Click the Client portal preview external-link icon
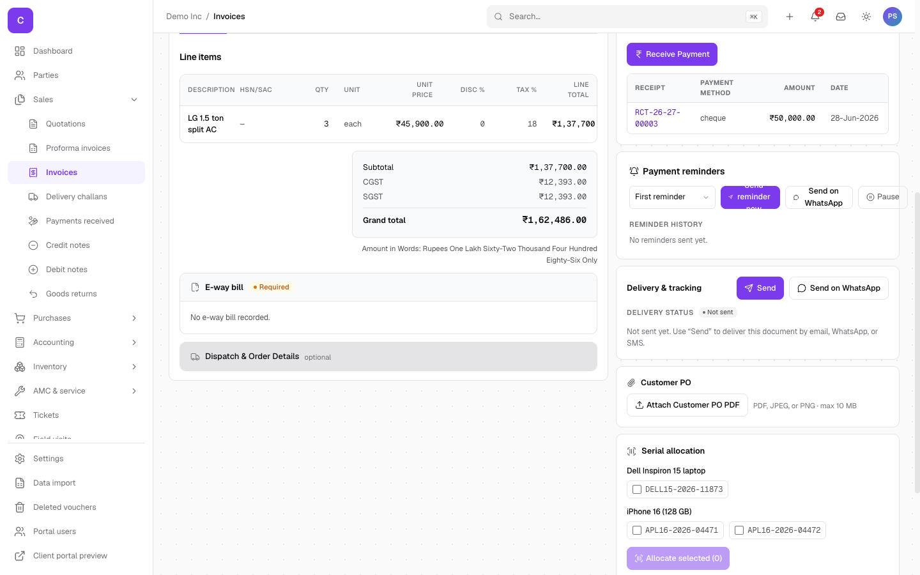Screen dimensions: 920x575 (x=20, y=556)
